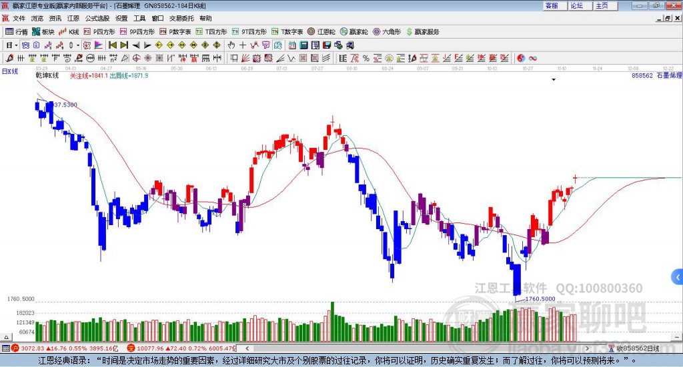Open the 交易委托 menu
Screen dimensions: 683x367
point(181,18)
